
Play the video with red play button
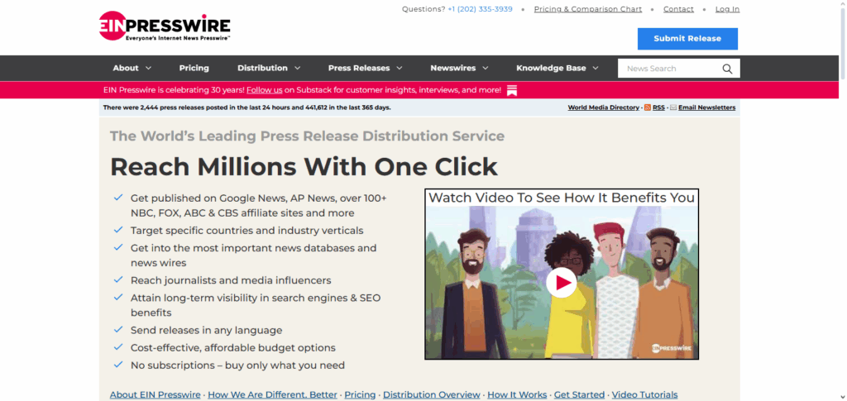point(562,283)
